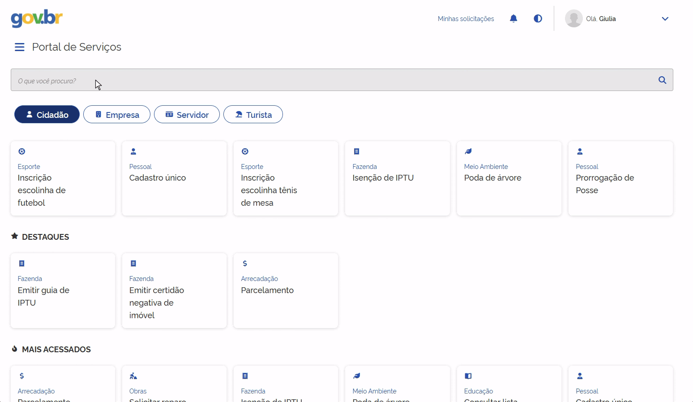The height and width of the screenshot is (402, 693).
Task: Click the gov.br logo
Action: (37, 18)
